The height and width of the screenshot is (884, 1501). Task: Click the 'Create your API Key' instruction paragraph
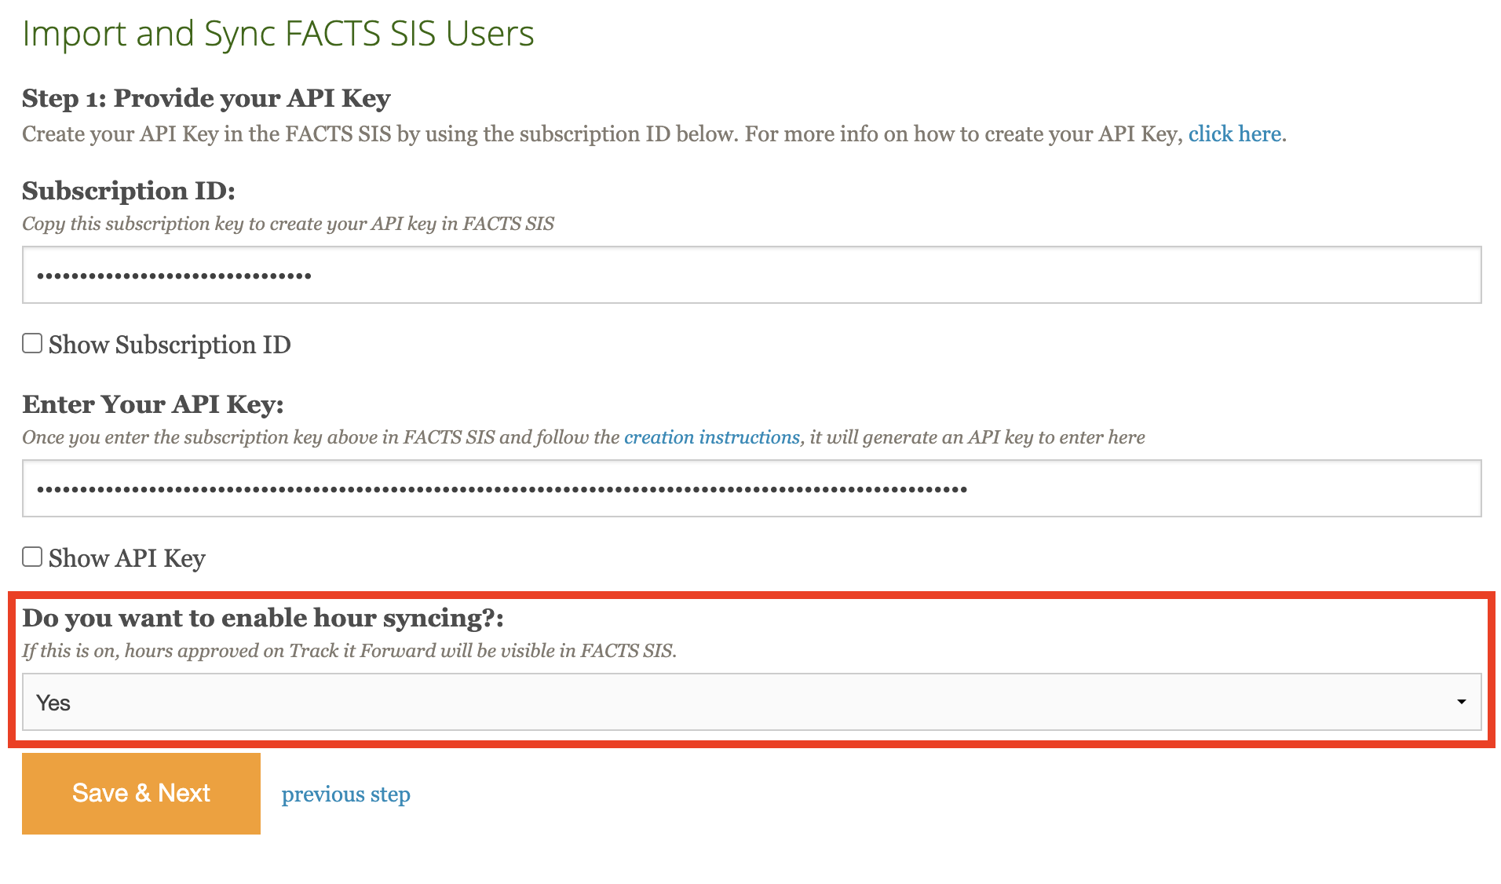click(601, 134)
